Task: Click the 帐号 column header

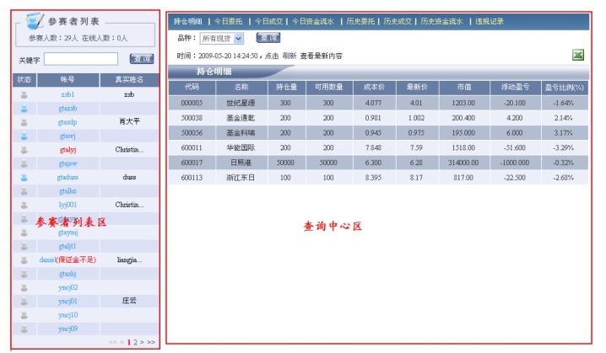Action: [x=68, y=80]
